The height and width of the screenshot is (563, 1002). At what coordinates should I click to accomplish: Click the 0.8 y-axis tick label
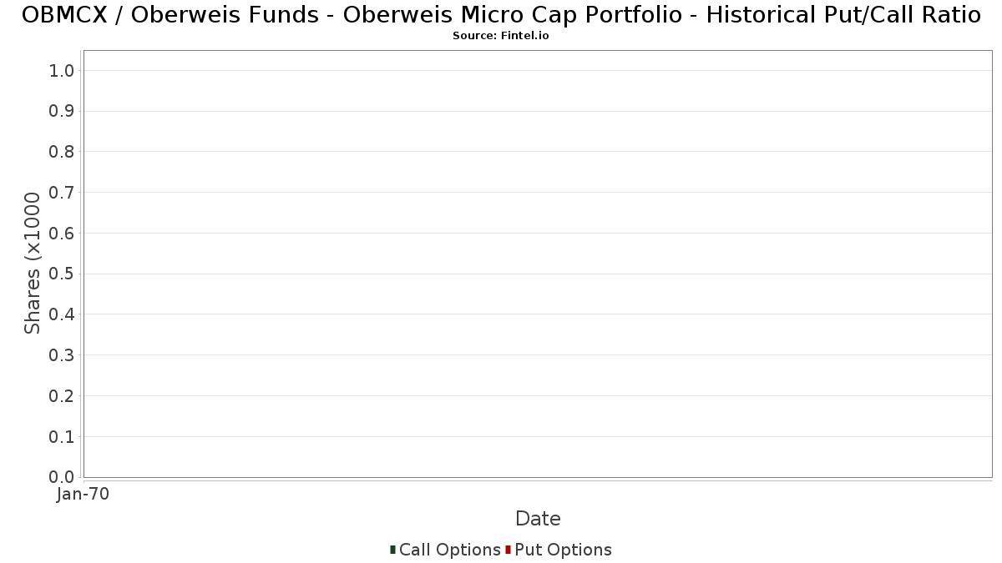tap(63, 152)
